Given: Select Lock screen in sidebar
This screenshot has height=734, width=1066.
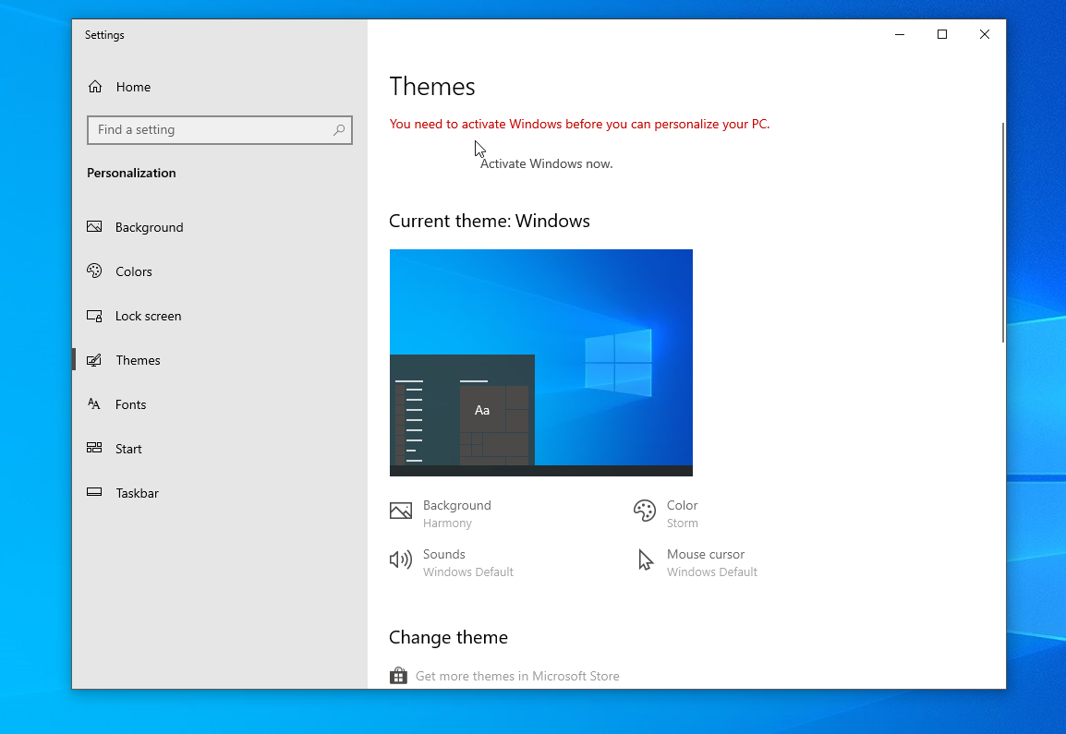Looking at the screenshot, I should (220, 316).
